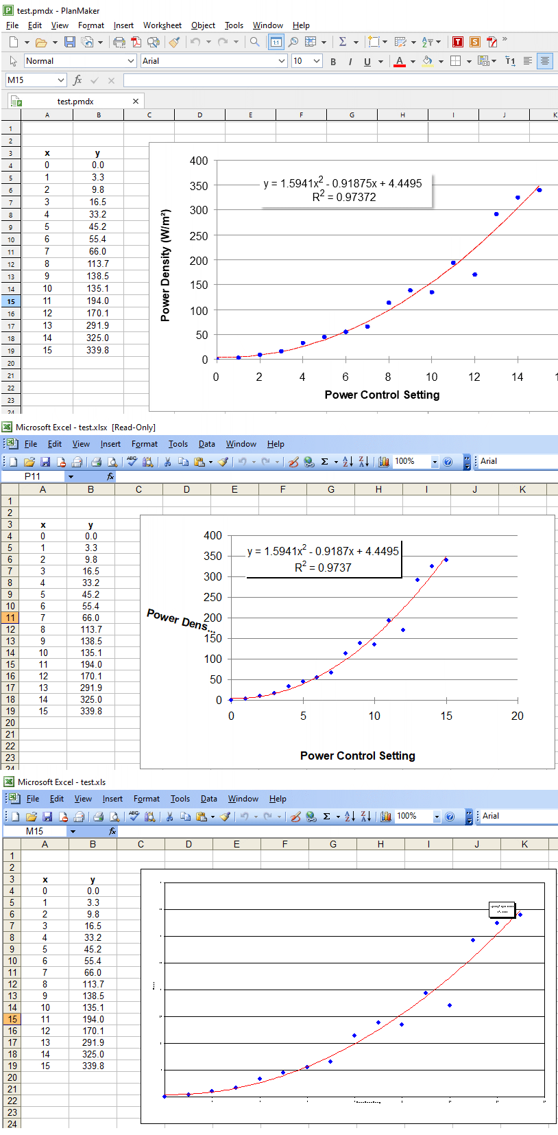Open the Normal style dropdown in PlanMaker
558x1135 pixels.
[x=131, y=61]
